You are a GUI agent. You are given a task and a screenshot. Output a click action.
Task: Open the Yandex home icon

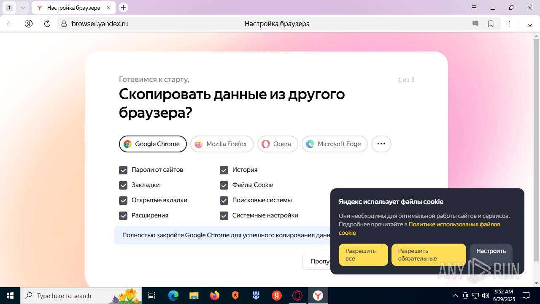pos(29,24)
